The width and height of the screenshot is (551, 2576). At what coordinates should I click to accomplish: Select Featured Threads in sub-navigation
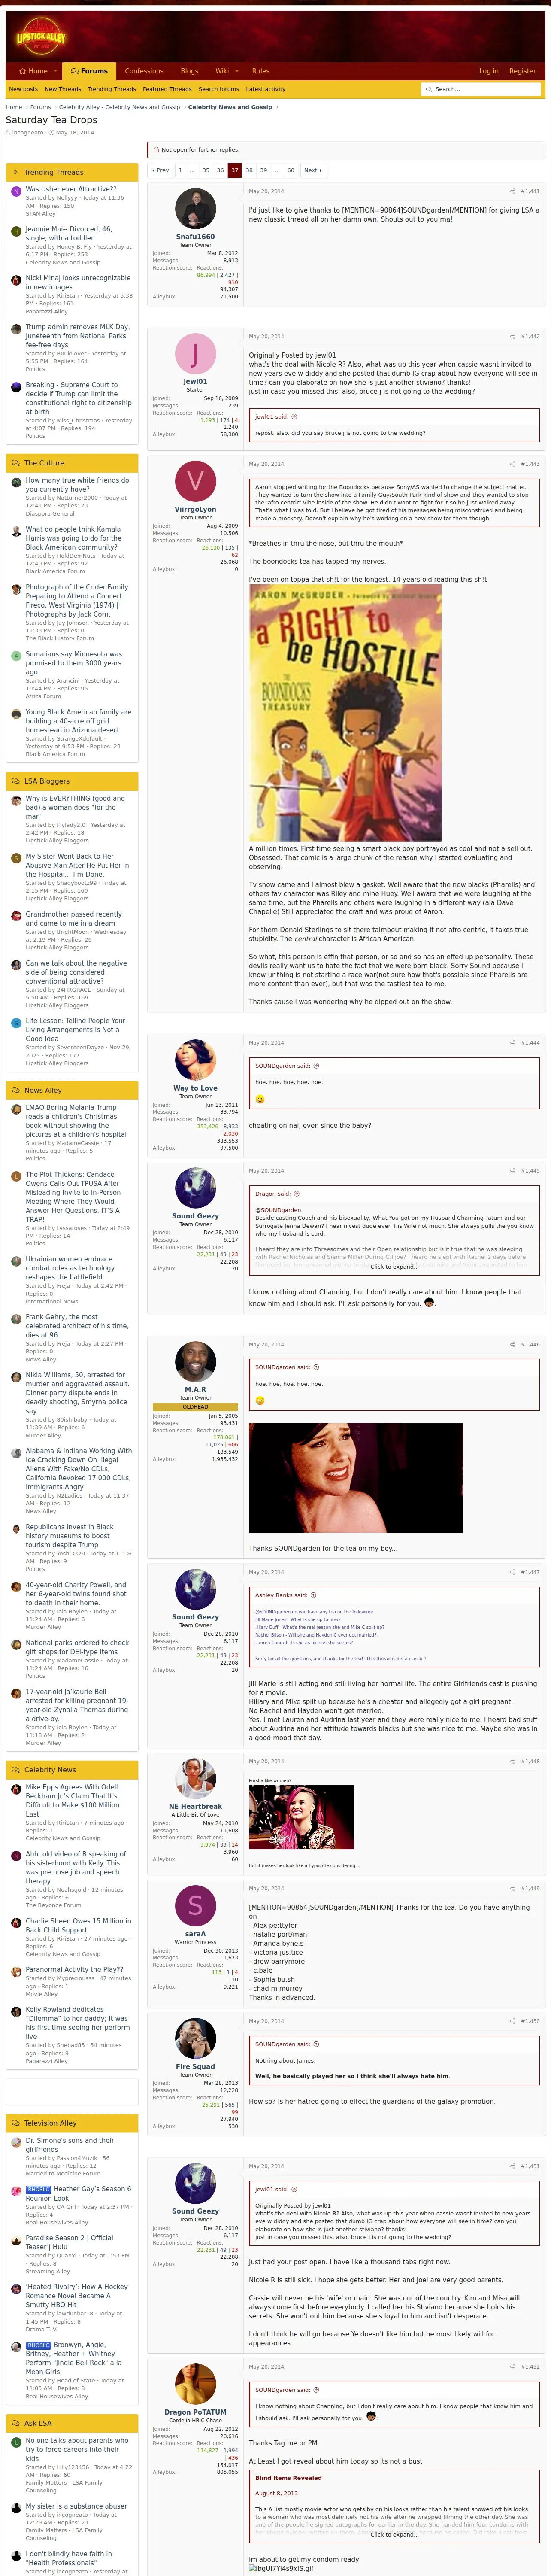point(167,89)
